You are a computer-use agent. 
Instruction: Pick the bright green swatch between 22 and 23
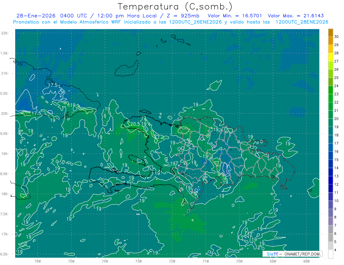coord(331,98)
